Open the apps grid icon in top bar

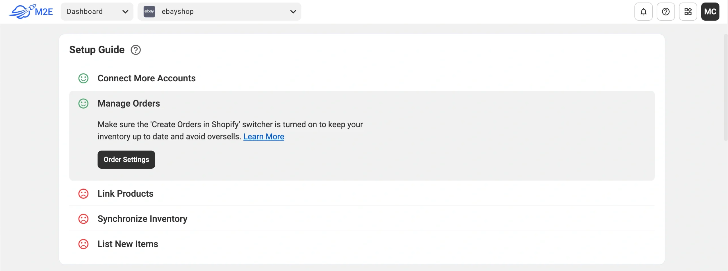point(688,12)
